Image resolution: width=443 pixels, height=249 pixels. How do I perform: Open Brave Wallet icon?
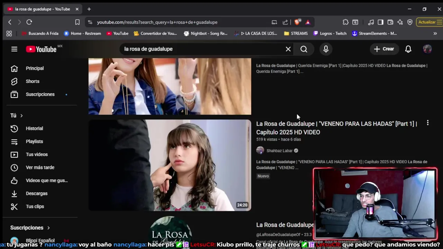[390, 22]
